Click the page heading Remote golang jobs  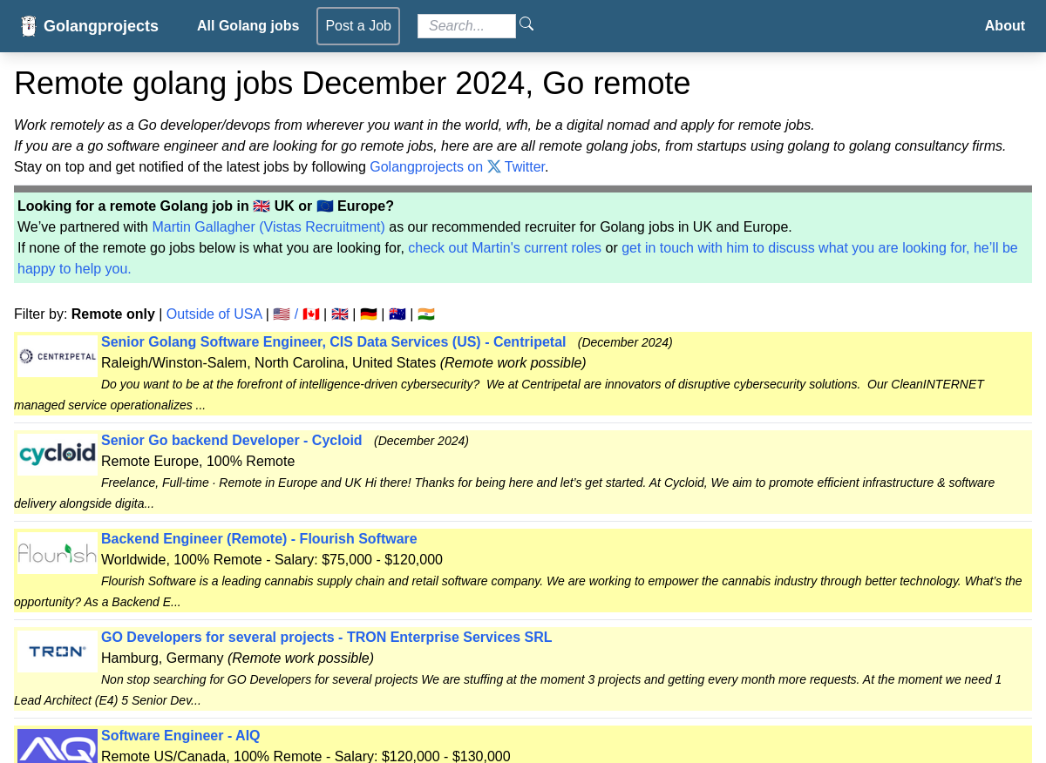coord(352,84)
